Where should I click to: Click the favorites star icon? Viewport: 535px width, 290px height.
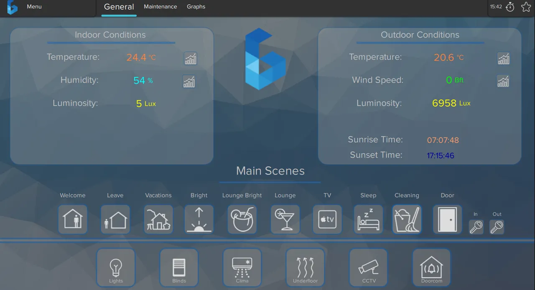(526, 7)
